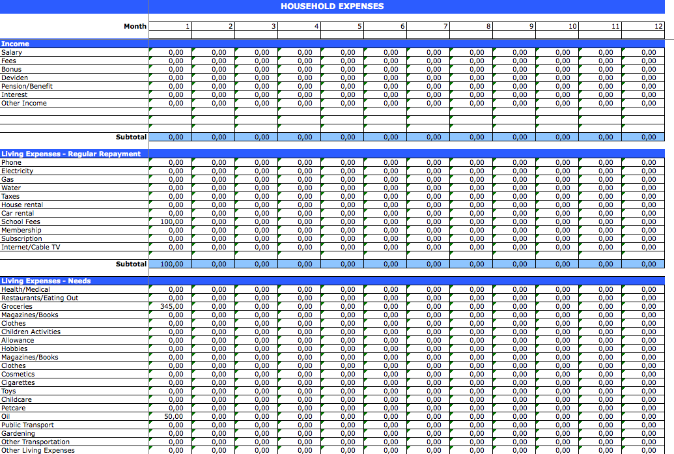Select the Pension/Benefit row label
The width and height of the screenshot is (674, 454).
coord(27,86)
